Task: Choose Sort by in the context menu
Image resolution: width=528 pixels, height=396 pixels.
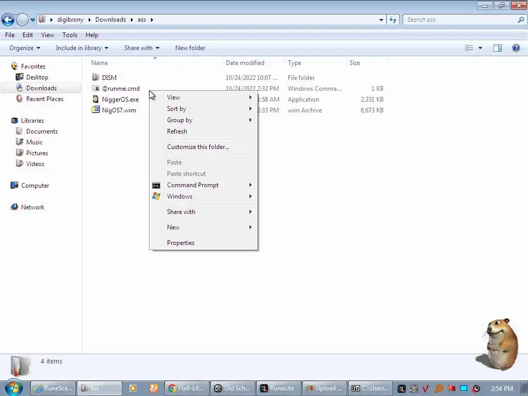Action: 204,108
